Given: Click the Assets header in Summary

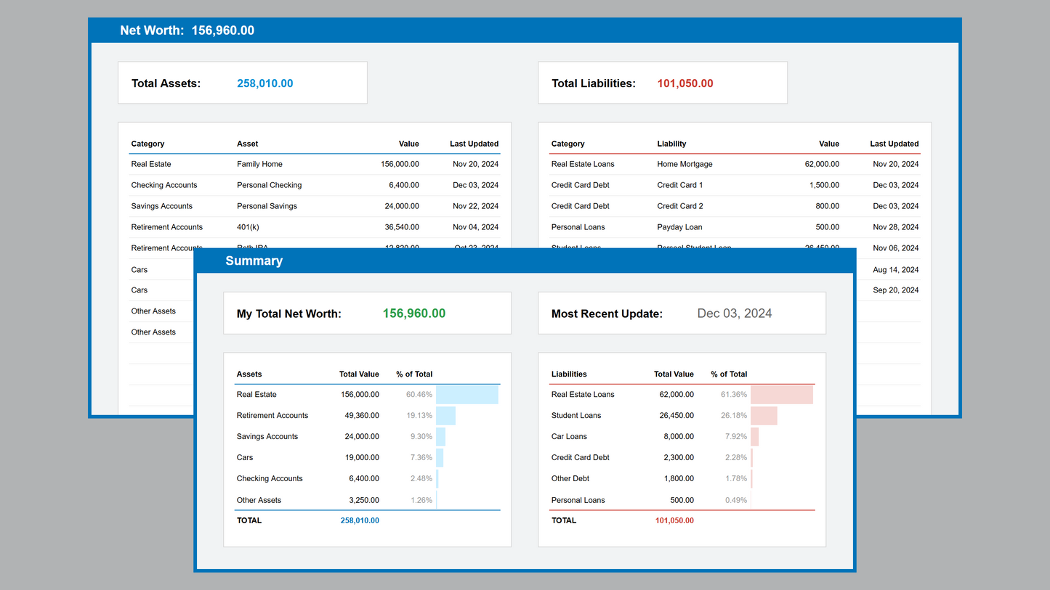Looking at the screenshot, I should (x=249, y=374).
